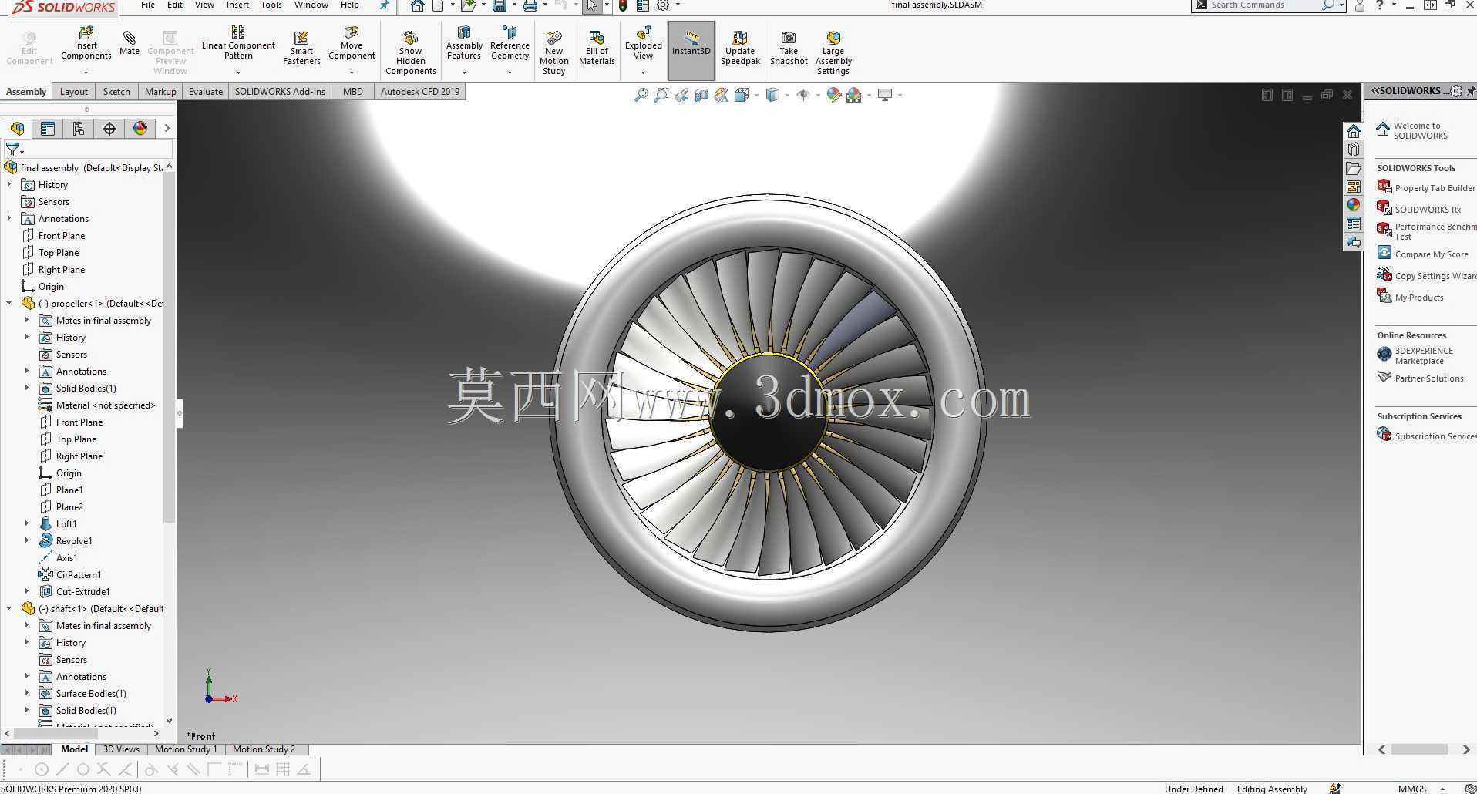Click the Section View icon
Image resolution: width=1477 pixels, height=794 pixels.
click(x=701, y=95)
